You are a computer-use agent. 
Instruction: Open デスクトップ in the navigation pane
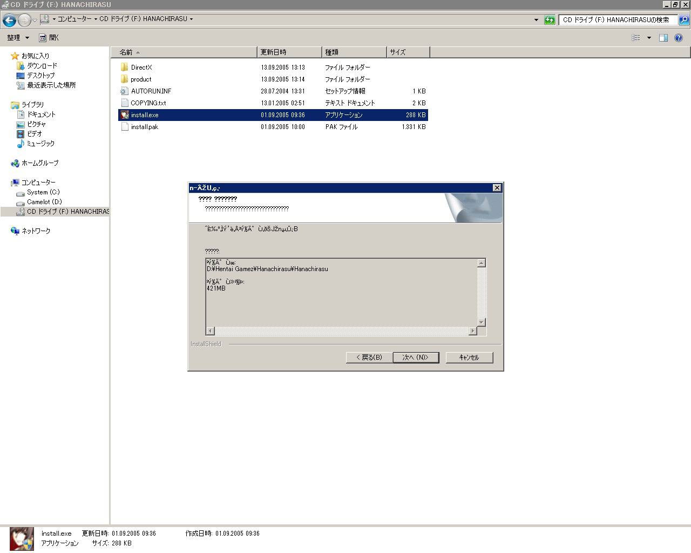41,76
